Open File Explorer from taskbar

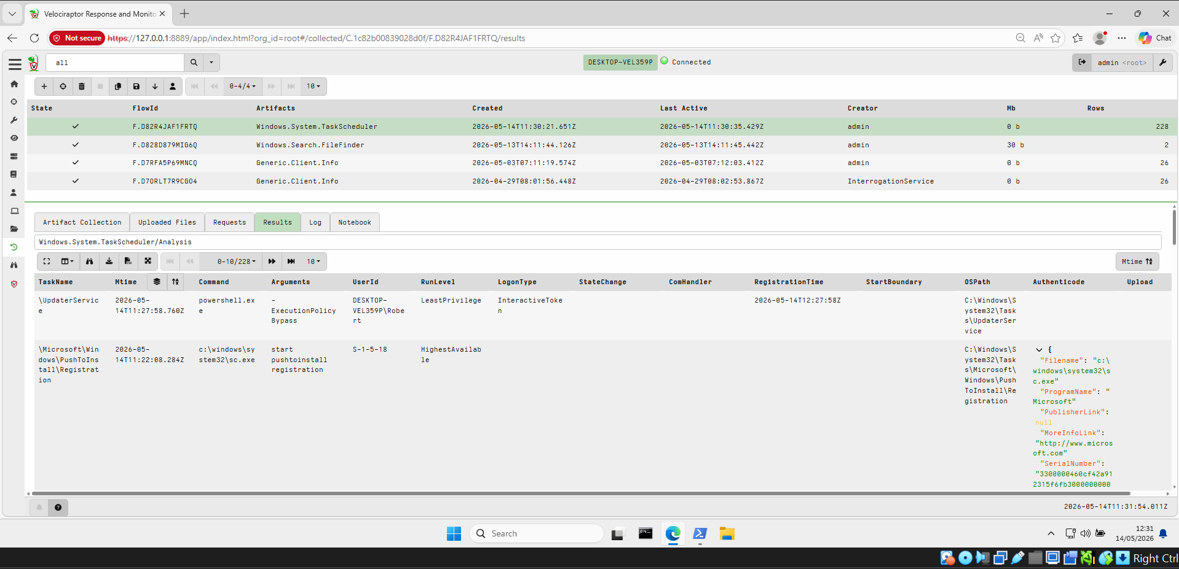727,534
